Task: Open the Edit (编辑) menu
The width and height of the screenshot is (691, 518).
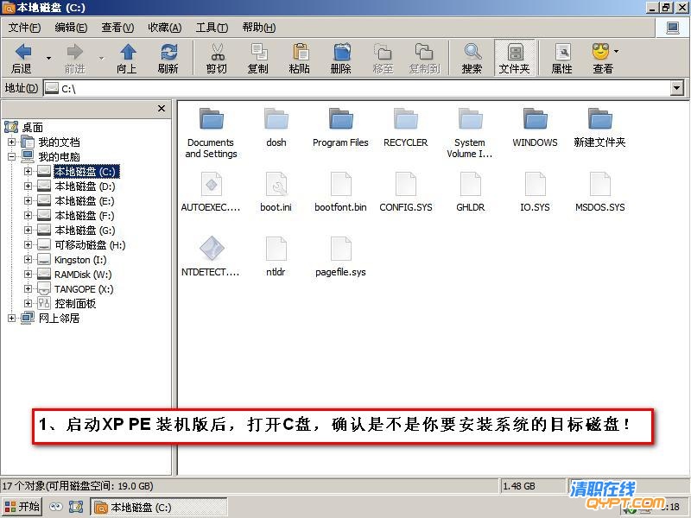Action: [x=71, y=28]
